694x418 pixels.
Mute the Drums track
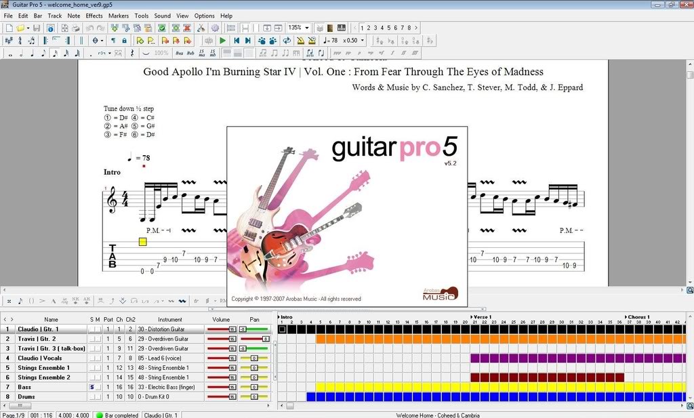click(x=97, y=396)
